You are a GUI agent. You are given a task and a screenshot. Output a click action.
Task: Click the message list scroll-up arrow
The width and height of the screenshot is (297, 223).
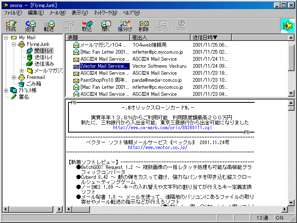click(291, 38)
